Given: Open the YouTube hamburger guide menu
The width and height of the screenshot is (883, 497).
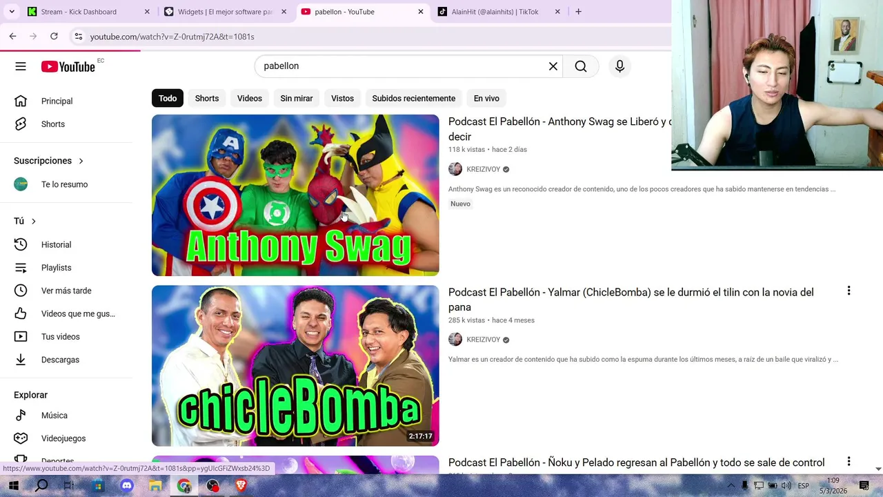Looking at the screenshot, I should click(21, 66).
